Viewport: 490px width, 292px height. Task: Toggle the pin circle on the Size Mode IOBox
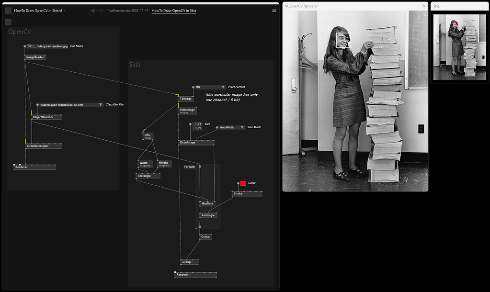point(217,127)
